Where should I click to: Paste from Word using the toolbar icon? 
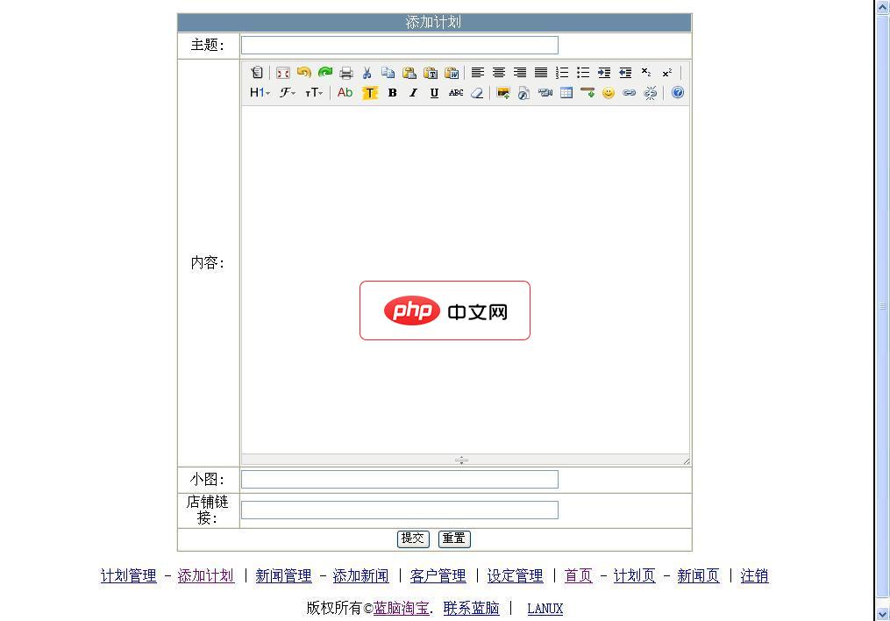click(452, 73)
